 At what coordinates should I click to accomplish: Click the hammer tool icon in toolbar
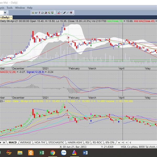point(46,13)
